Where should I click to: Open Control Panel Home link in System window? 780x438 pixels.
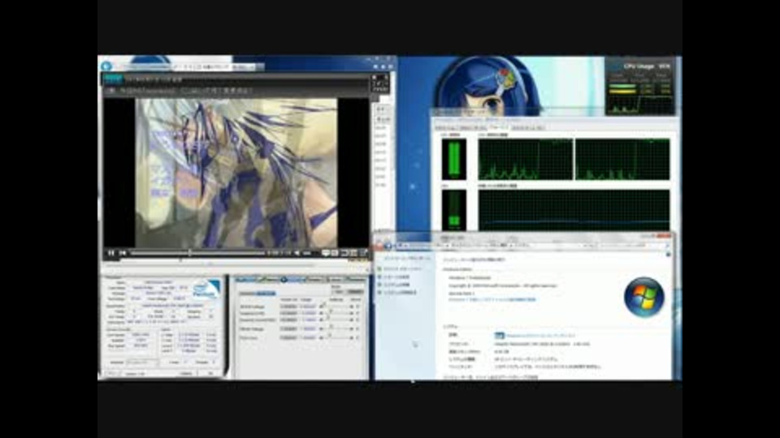tap(407, 259)
